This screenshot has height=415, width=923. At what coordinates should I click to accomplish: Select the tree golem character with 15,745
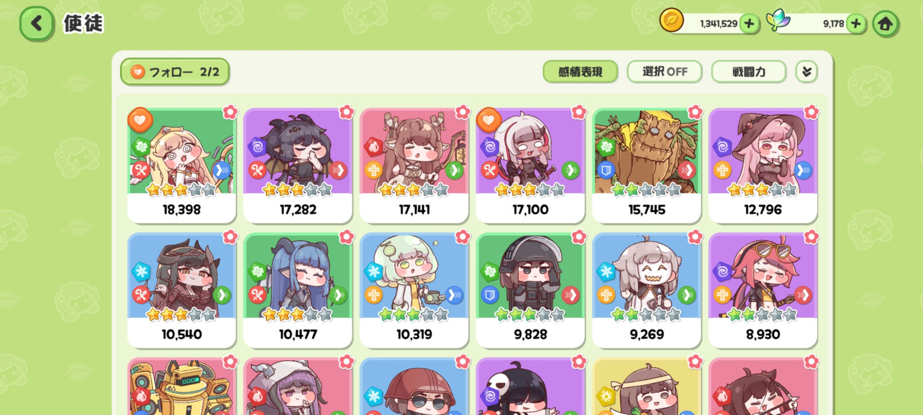tap(646, 165)
